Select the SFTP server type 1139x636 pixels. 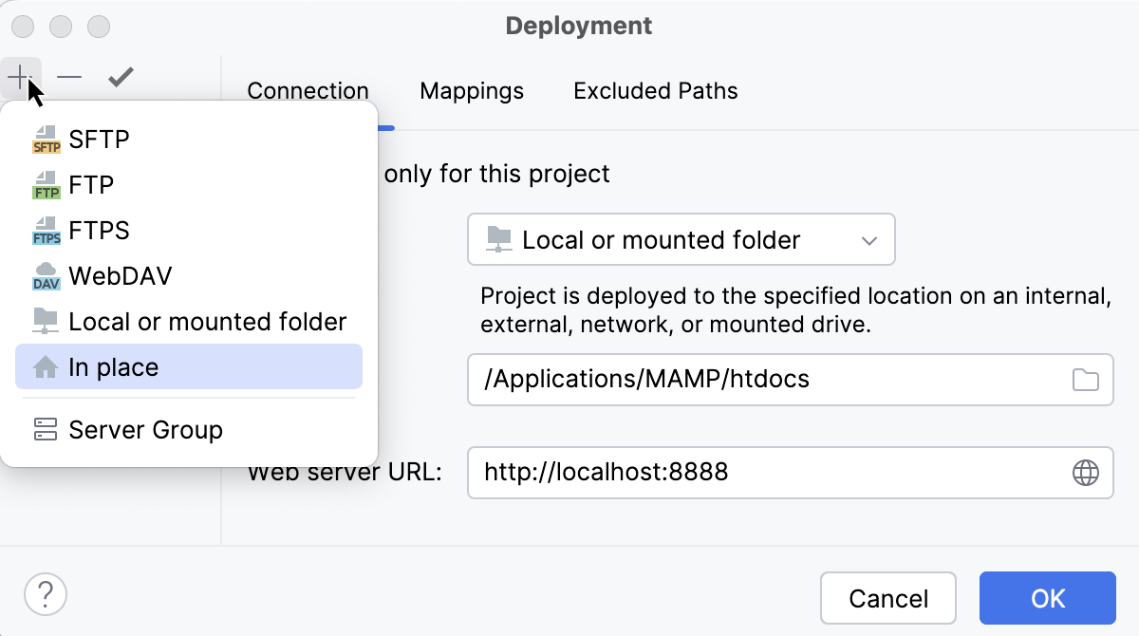tap(100, 139)
